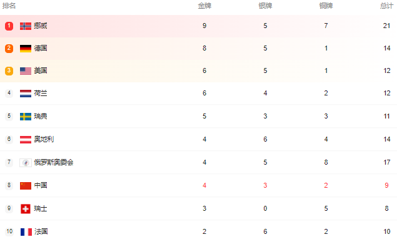Select the 铜牌 column header
This screenshot has height=242, width=397.
[326, 6]
